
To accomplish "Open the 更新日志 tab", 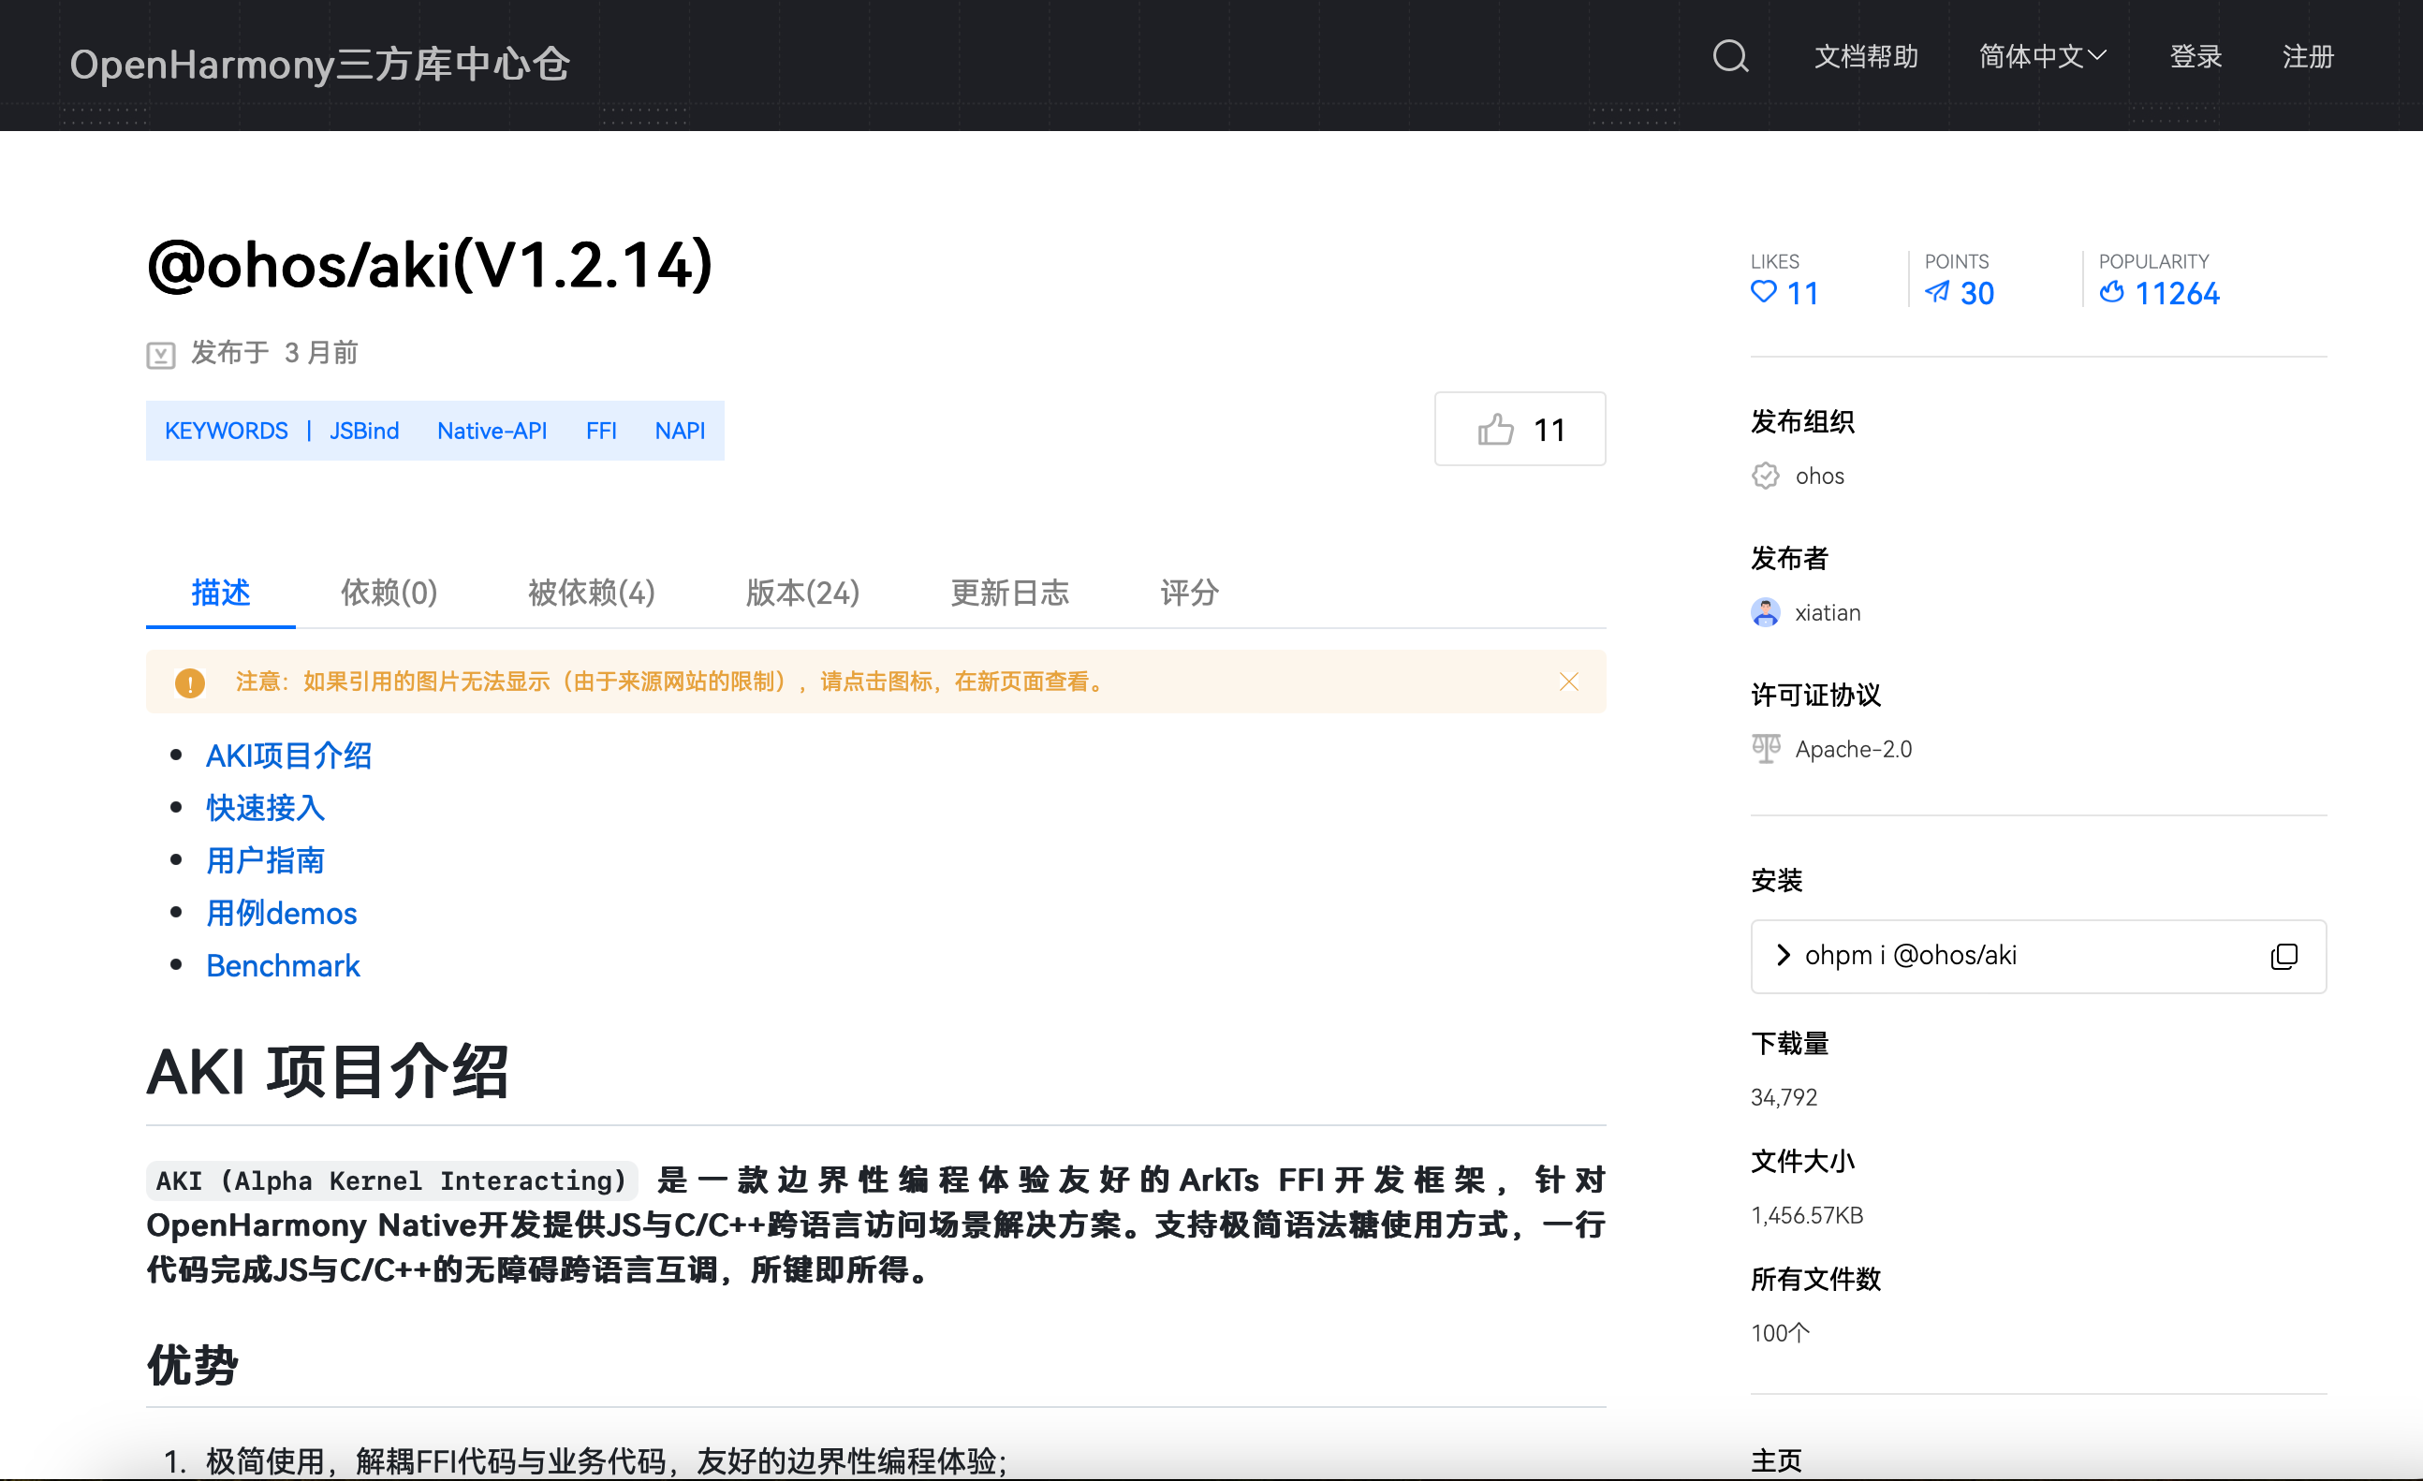I will coord(1009,593).
